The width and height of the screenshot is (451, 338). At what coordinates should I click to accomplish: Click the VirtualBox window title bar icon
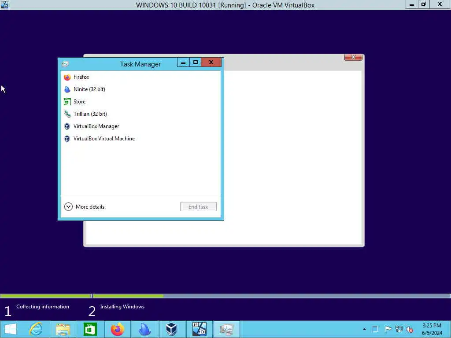click(4, 4)
